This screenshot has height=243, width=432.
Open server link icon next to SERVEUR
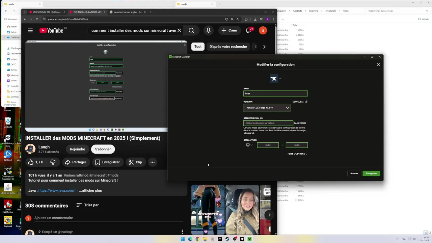[306, 102]
